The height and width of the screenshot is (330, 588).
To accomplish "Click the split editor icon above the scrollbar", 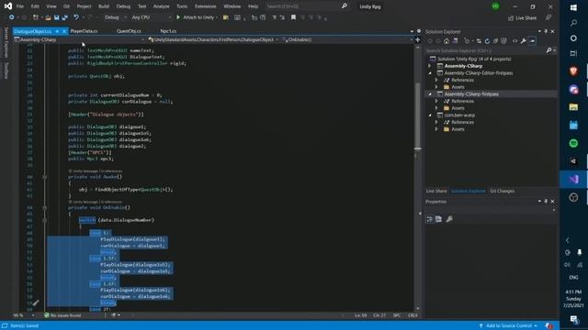I will (x=417, y=39).
